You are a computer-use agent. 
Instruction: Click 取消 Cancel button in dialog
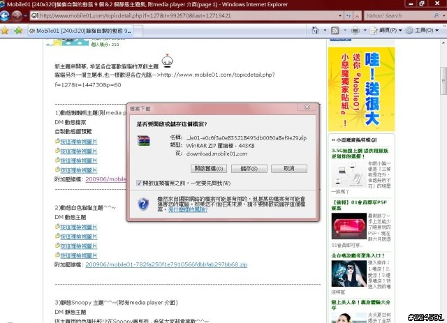[289, 169]
